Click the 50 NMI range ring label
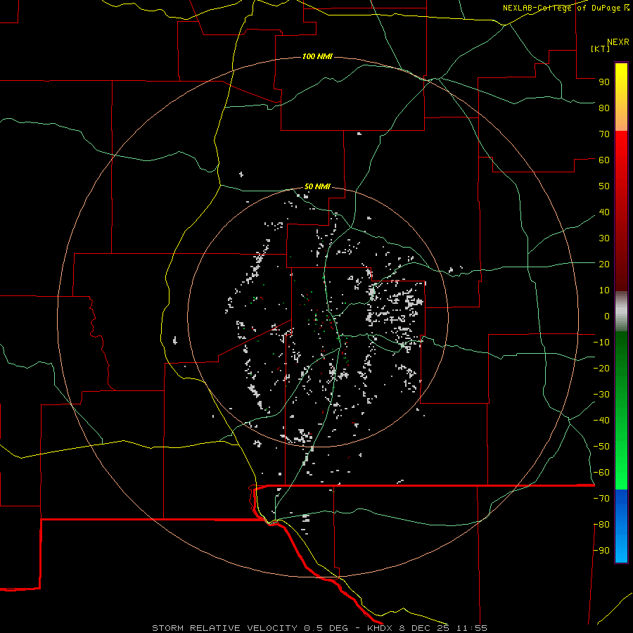Image resolution: width=633 pixels, height=633 pixels. click(x=317, y=186)
